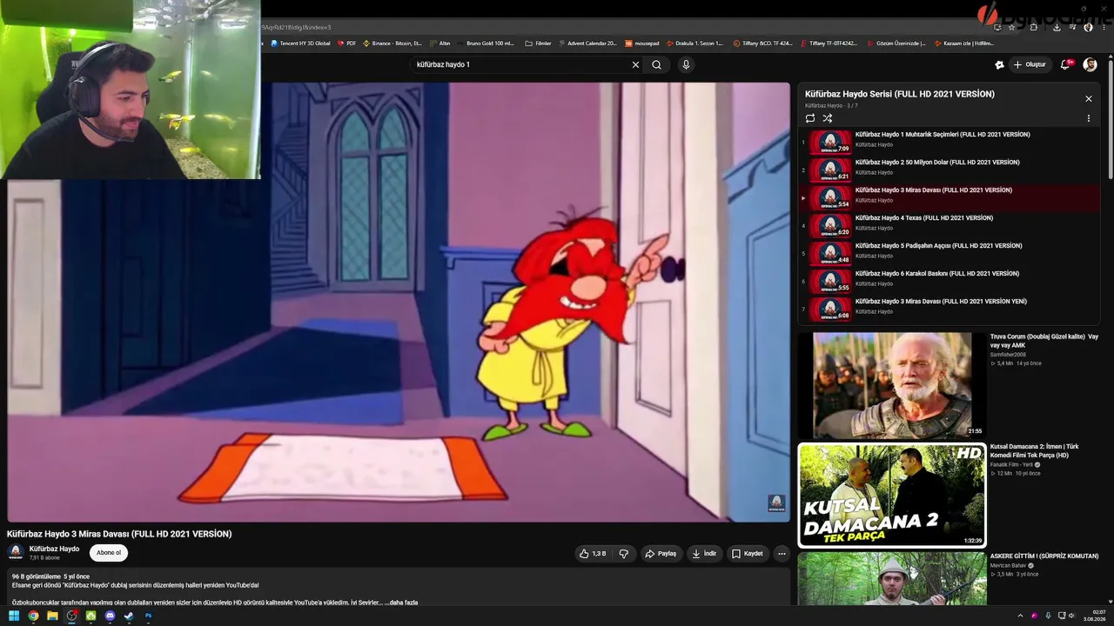Click the Samfisher2008 channel name
The height and width of the screenshot is (626, 1114).
1009,355
